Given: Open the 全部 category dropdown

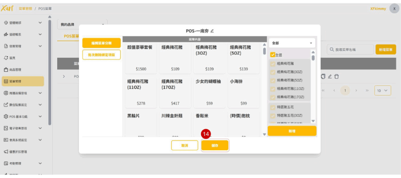Looking at the screenshot, I should coord(292,43).
